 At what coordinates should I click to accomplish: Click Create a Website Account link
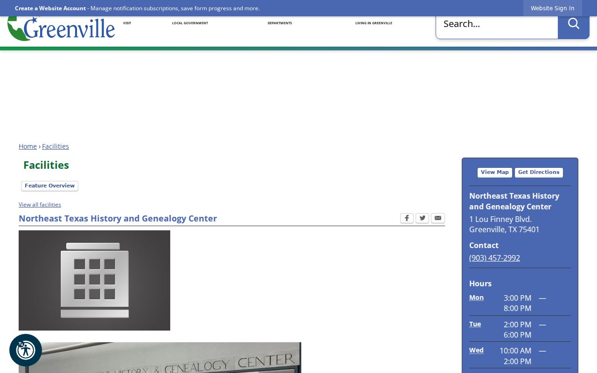pyautogui.click(x=50, y=8)
